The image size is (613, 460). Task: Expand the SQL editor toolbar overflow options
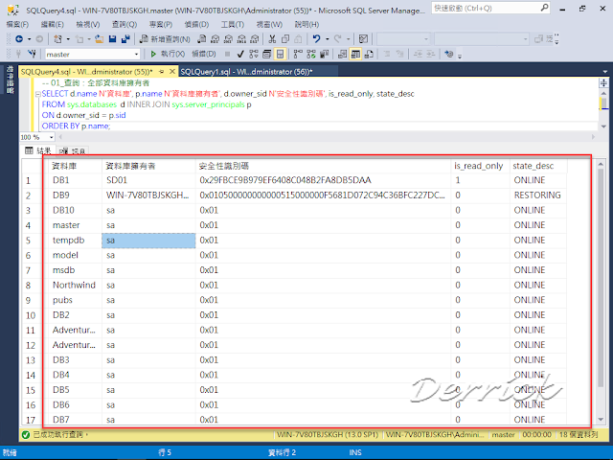coord(460,56)
